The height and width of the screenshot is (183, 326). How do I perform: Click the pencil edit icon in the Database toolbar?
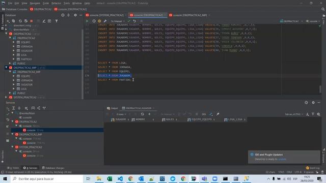point(44,21)
